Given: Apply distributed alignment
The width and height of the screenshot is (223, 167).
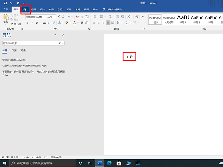Looking at the screenshot, I should click(x=113, y=23).
